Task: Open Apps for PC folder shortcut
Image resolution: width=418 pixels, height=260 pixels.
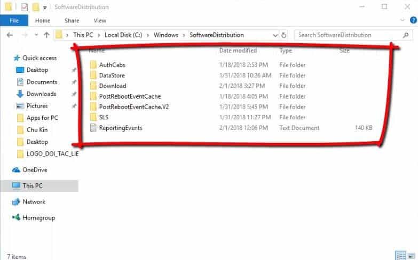Action: 42,118
